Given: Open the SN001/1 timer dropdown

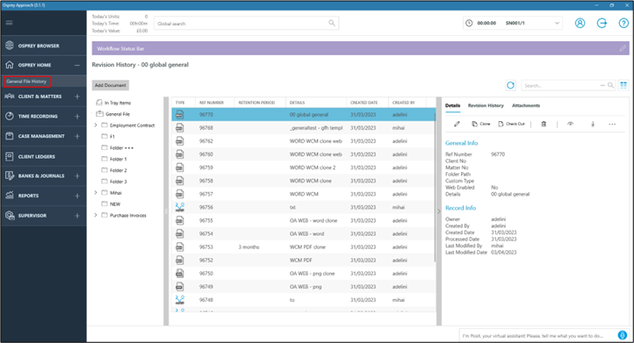Looking at the screenshot, I should (x=557, y=23).
